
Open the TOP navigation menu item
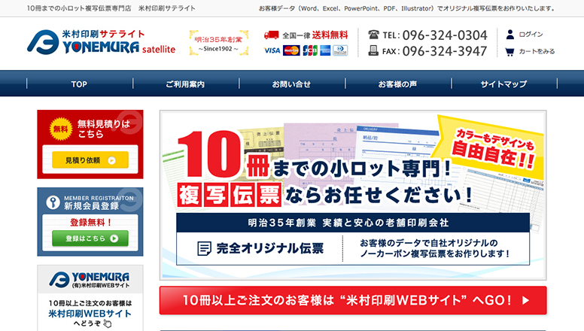tap(80, 84)
